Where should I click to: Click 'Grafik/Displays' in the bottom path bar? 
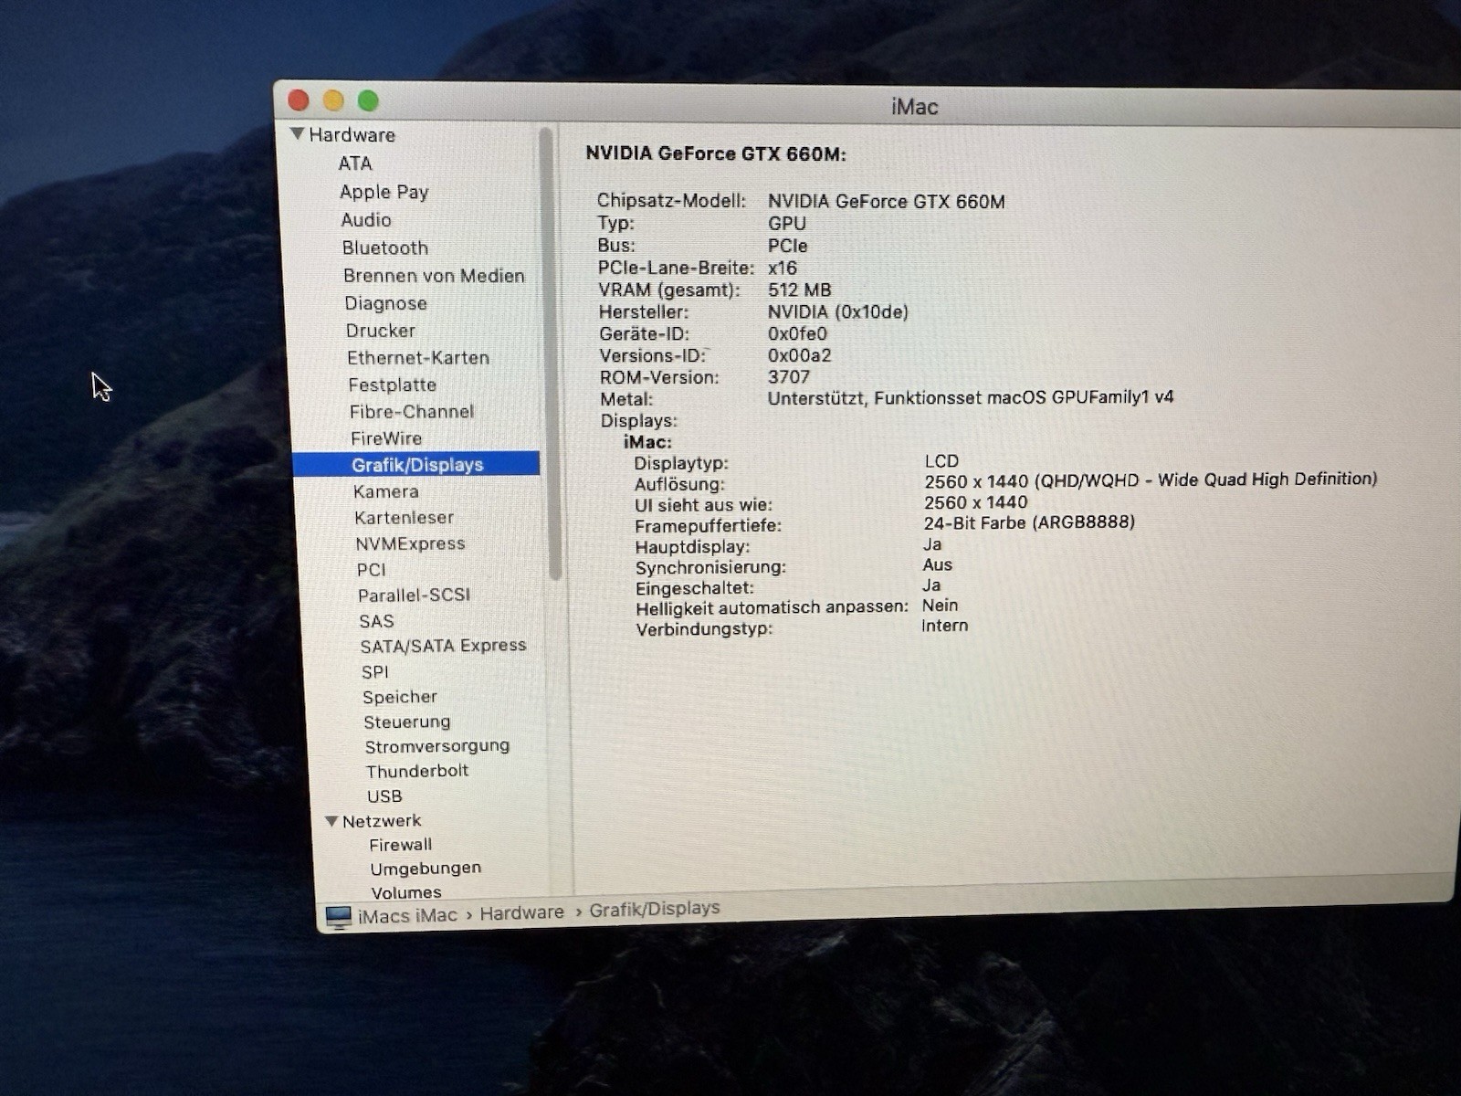coord(654,909)
